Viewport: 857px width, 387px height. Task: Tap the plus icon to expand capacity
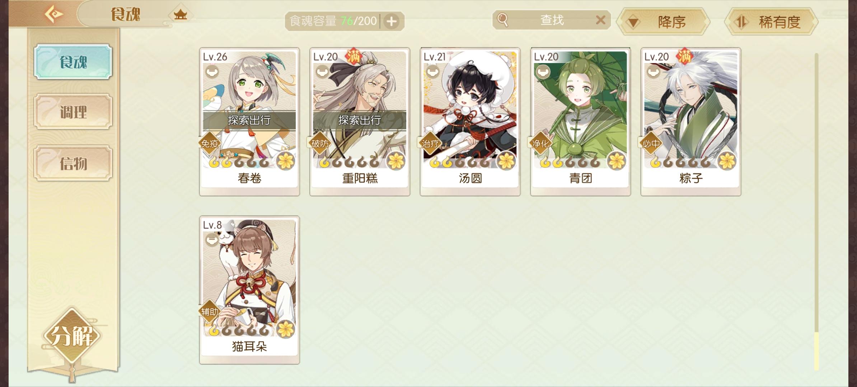392,21
